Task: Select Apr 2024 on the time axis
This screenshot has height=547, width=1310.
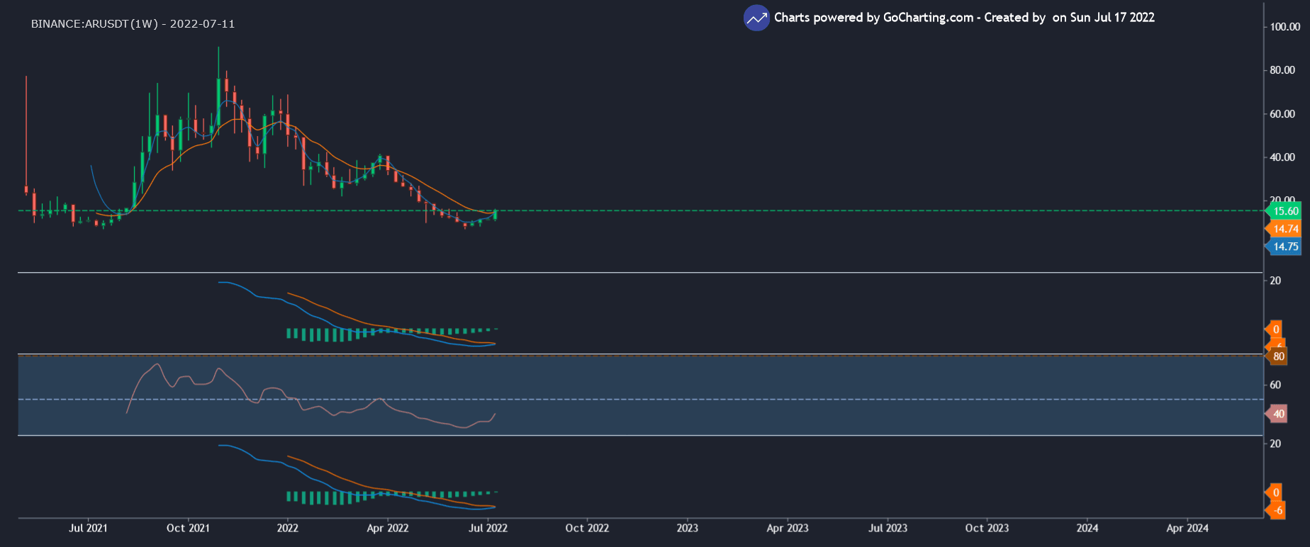Action: tap(1187, 528)
